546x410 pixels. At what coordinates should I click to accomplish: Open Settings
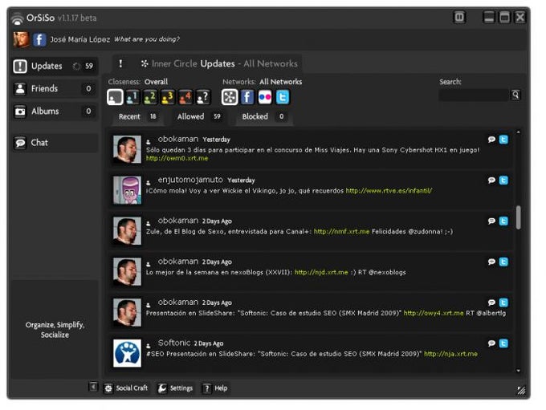(x=175, y=388)
